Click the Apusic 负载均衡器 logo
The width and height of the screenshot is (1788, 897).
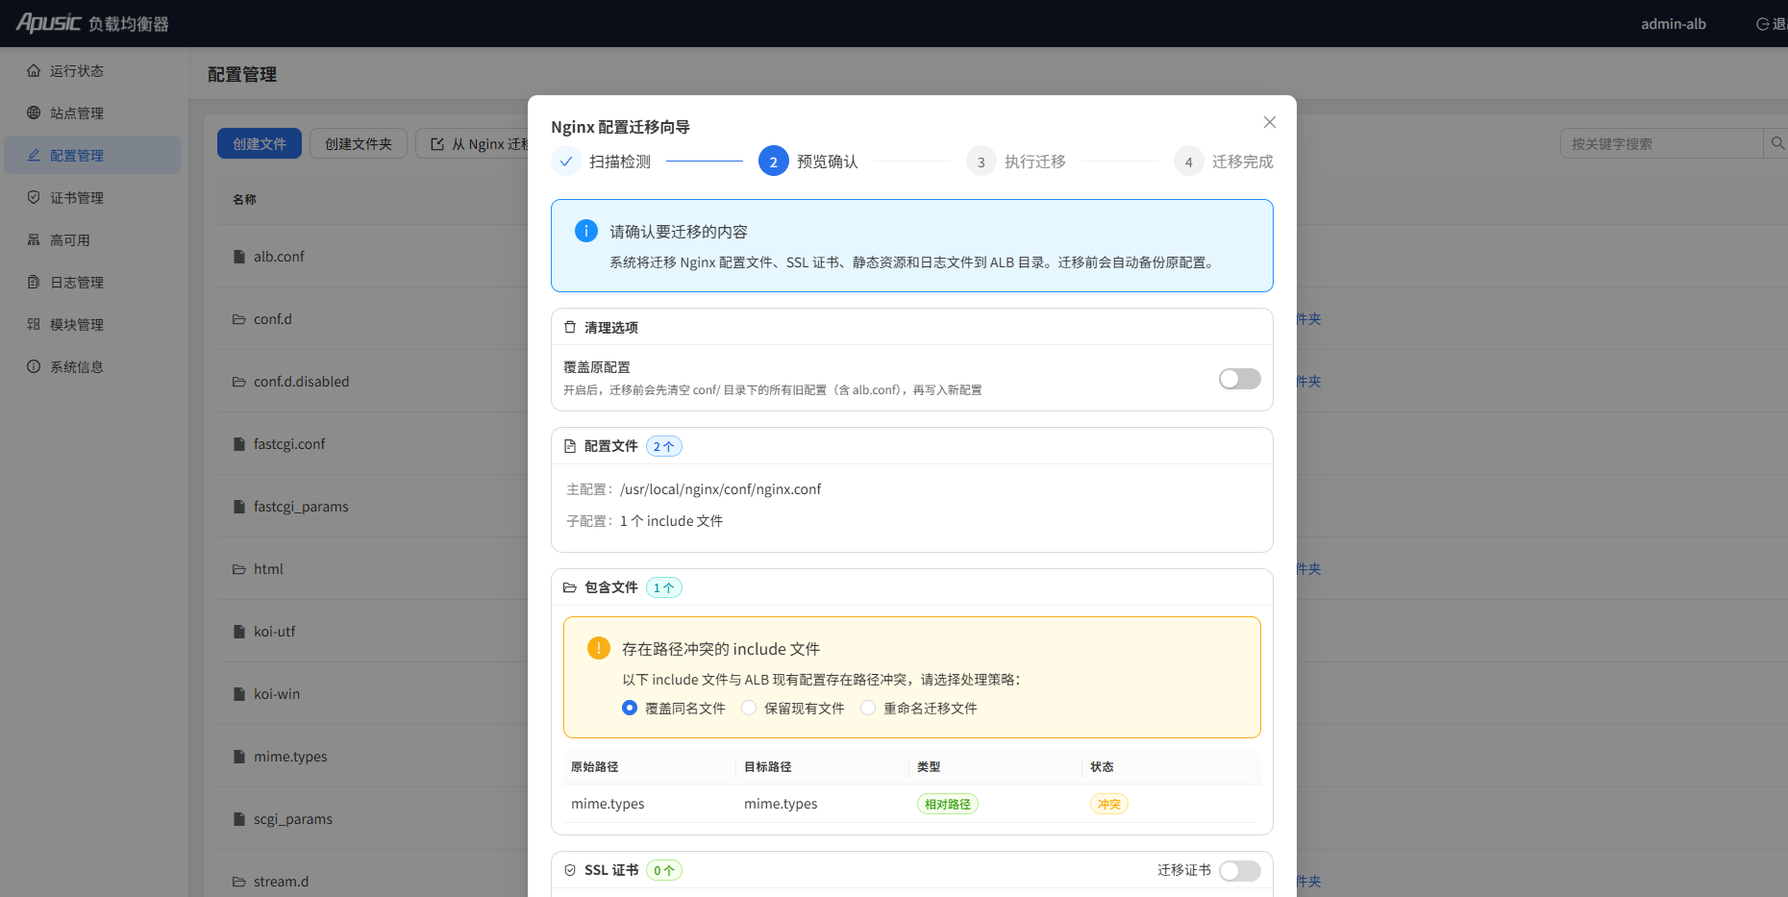[92, 23]
